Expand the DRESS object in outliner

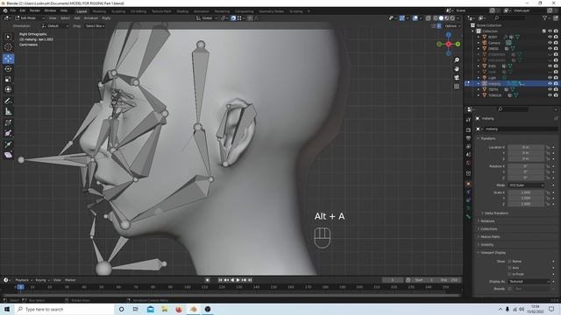pos(479,49)
